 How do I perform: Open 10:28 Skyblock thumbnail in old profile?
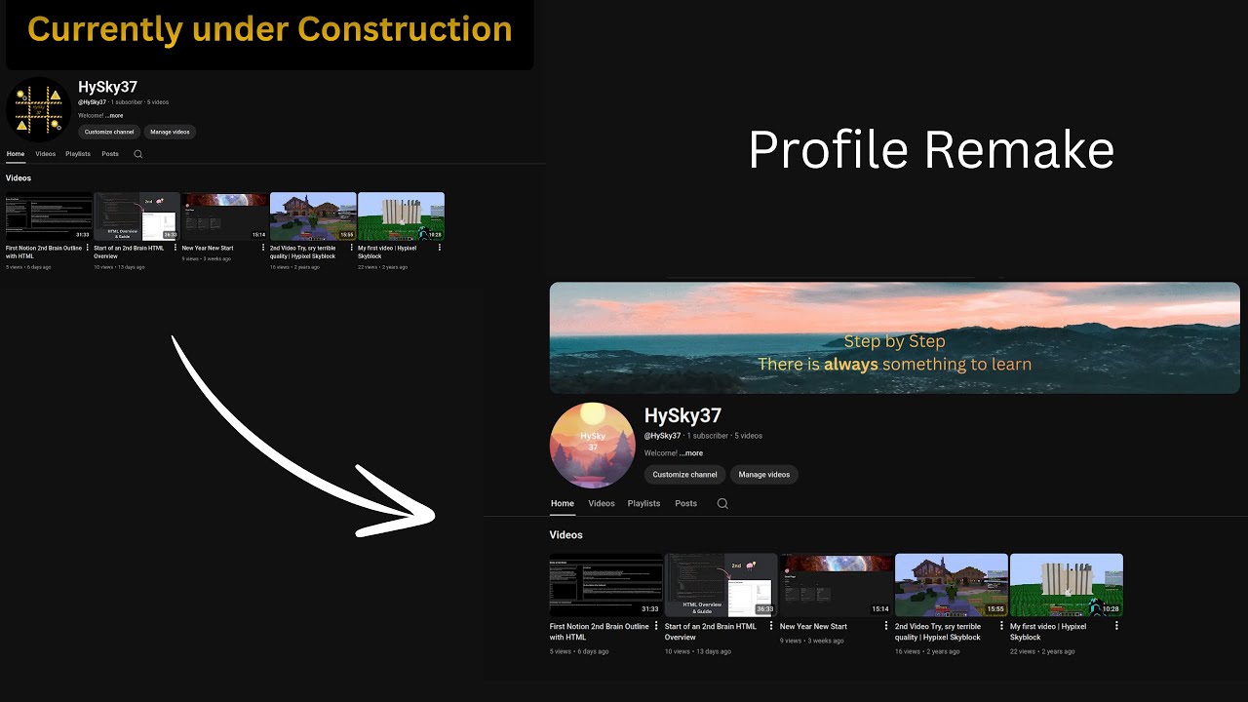click(x=401, y=216)
